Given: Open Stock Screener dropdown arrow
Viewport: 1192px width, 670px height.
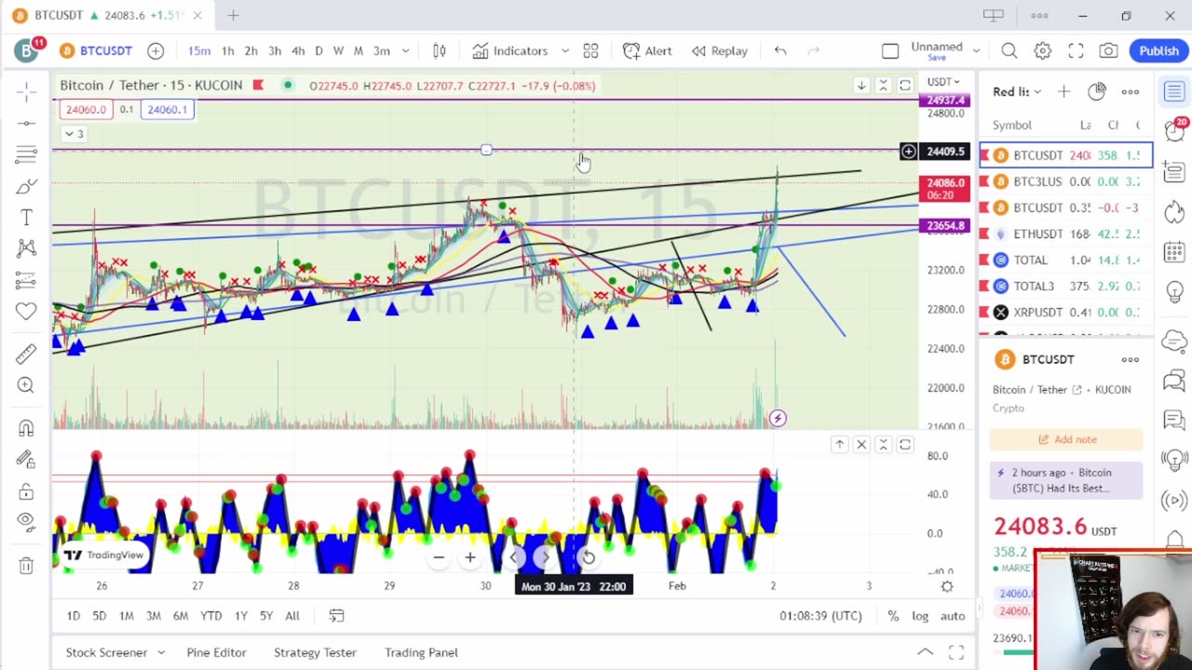Looking at the screenshot, I should (x=161, y=652).
